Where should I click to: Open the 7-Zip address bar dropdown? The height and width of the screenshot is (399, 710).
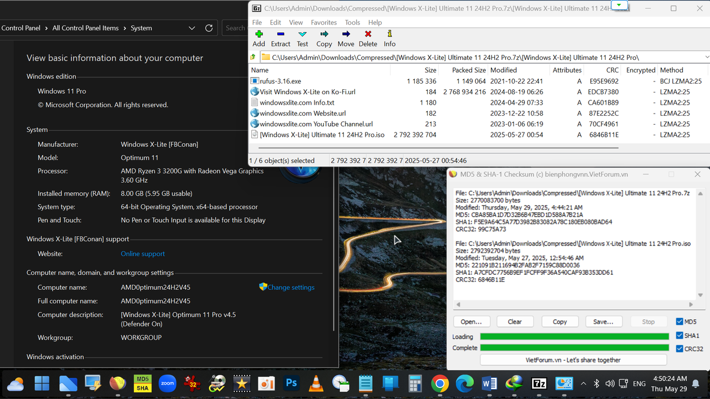click(x=706, y=57)
